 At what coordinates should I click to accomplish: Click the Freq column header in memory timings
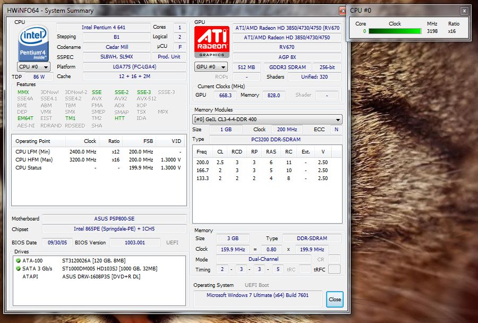[x=201, y=151]
